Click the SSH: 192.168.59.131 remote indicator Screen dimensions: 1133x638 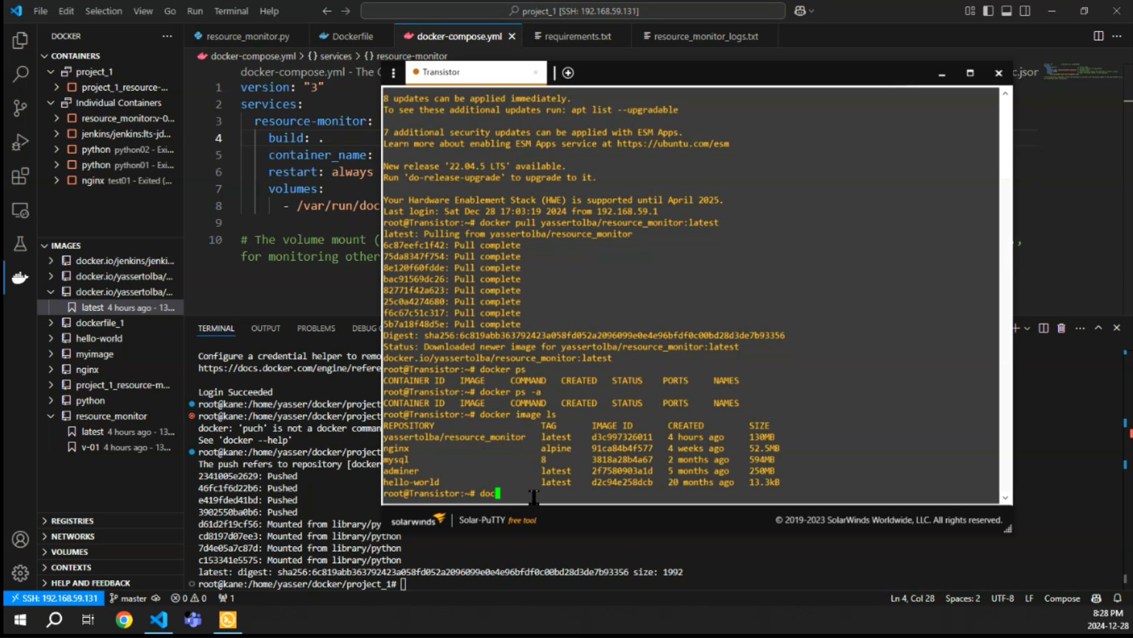(54, 599)
